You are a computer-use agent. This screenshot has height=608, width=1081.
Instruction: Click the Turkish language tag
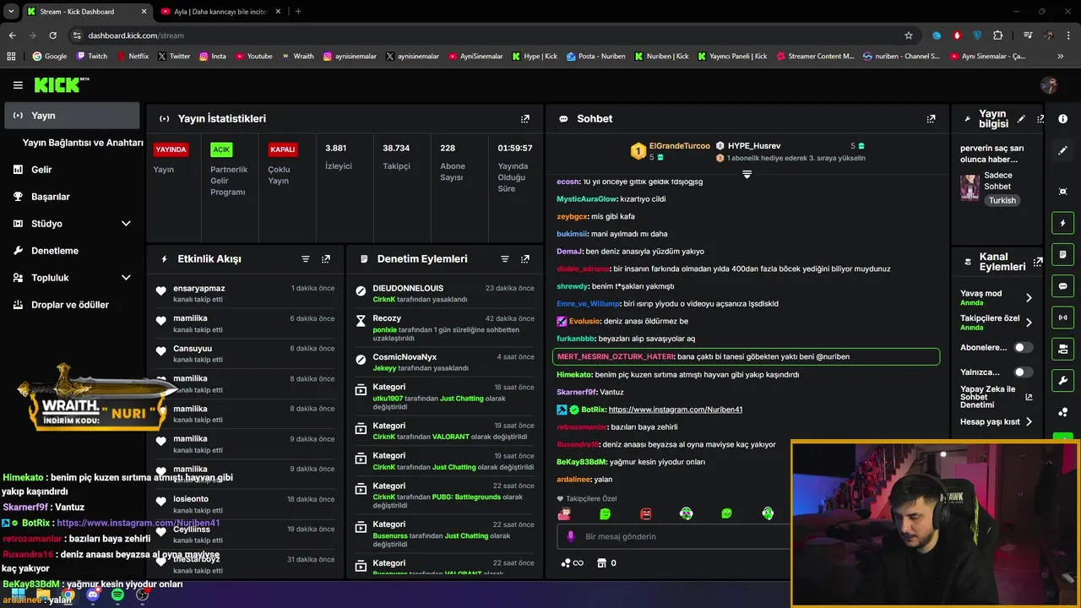(x=1002, y=201)
